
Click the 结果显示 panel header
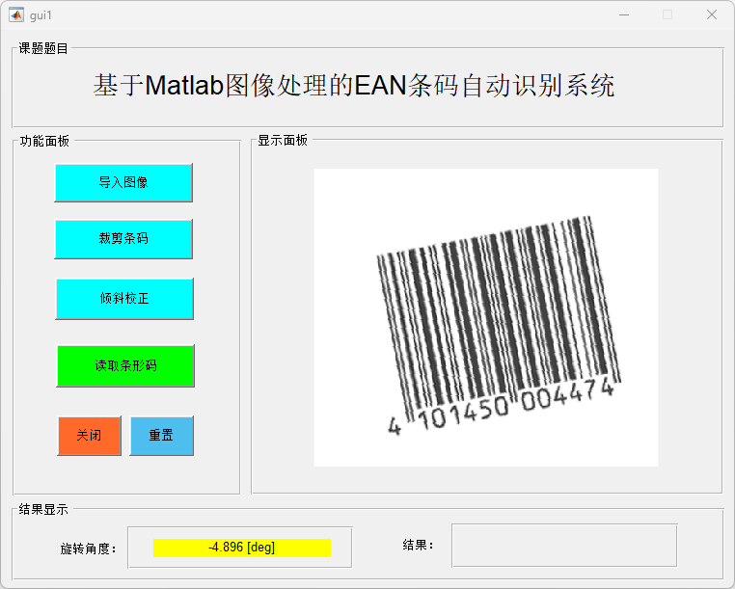[x=43, y=510]
